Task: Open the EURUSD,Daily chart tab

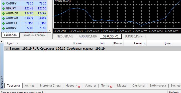Action: (x=134, y=36)
